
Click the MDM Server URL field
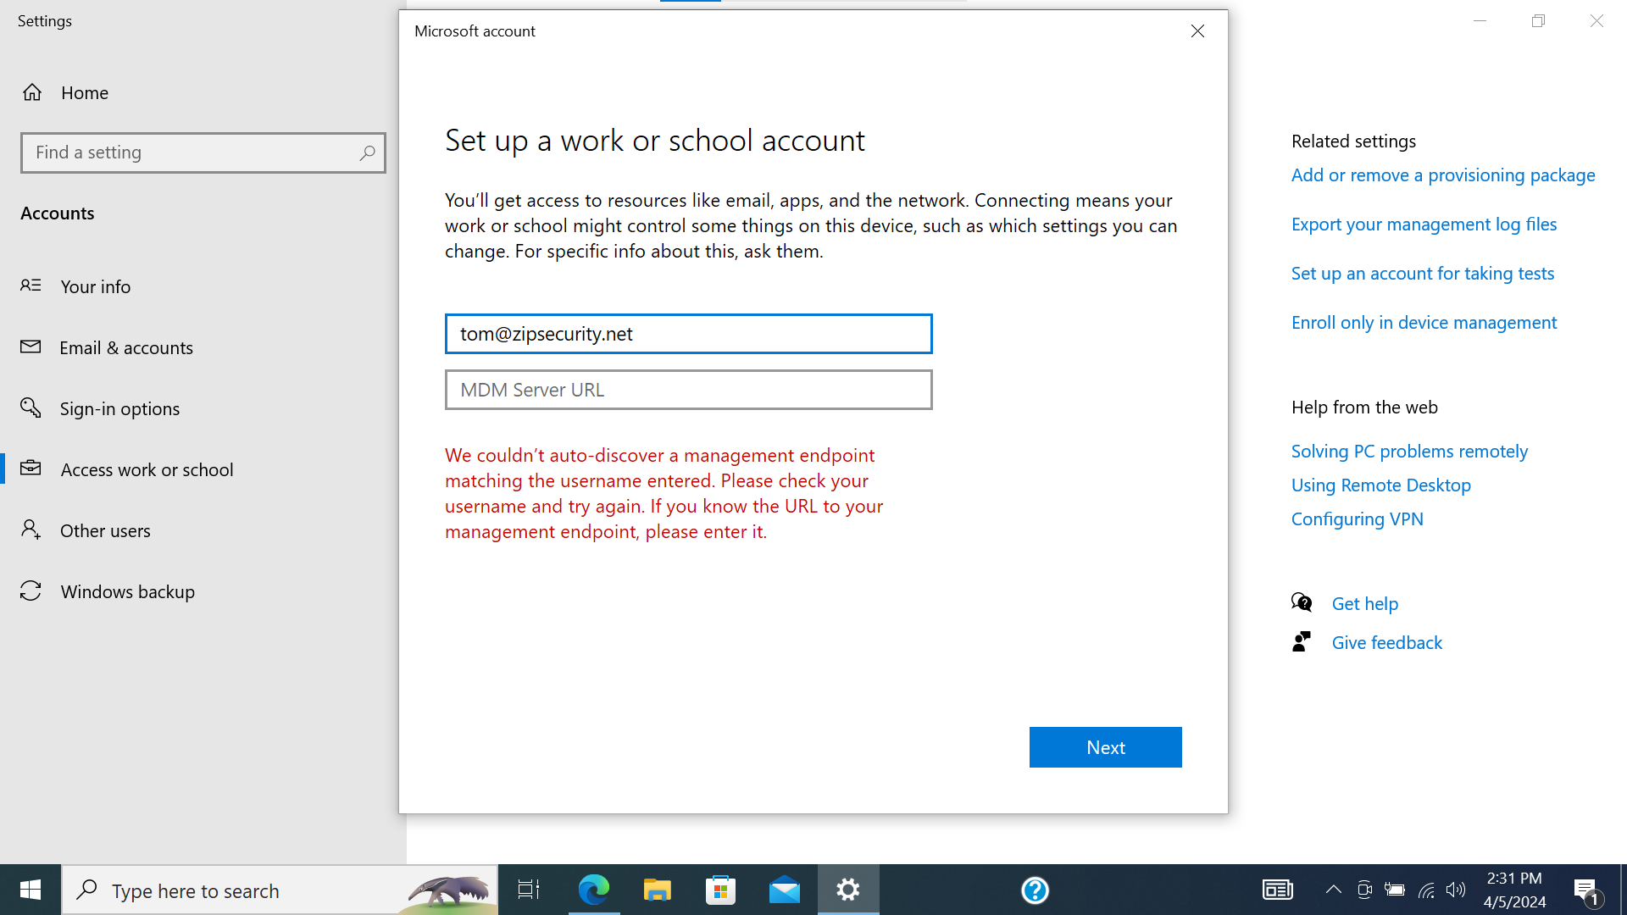688,390
